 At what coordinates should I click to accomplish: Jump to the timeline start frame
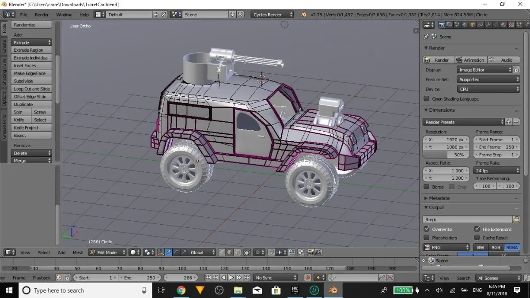(208, 278)
